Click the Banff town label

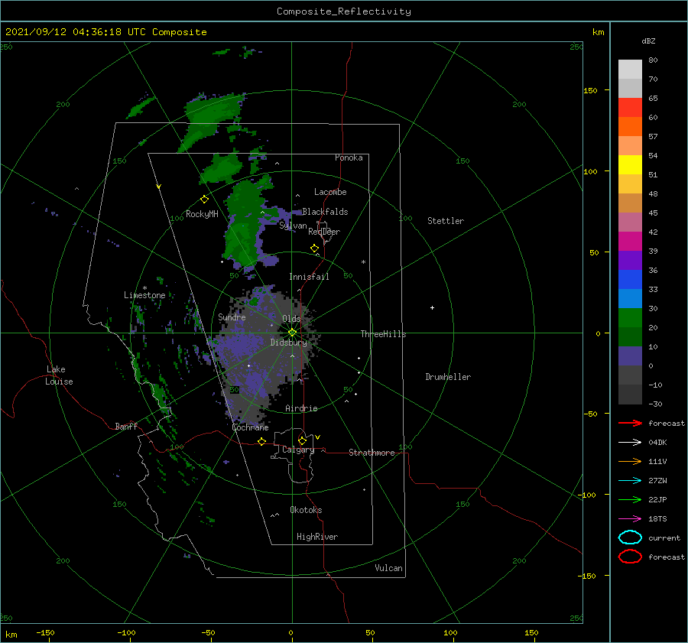click(126, 426)
